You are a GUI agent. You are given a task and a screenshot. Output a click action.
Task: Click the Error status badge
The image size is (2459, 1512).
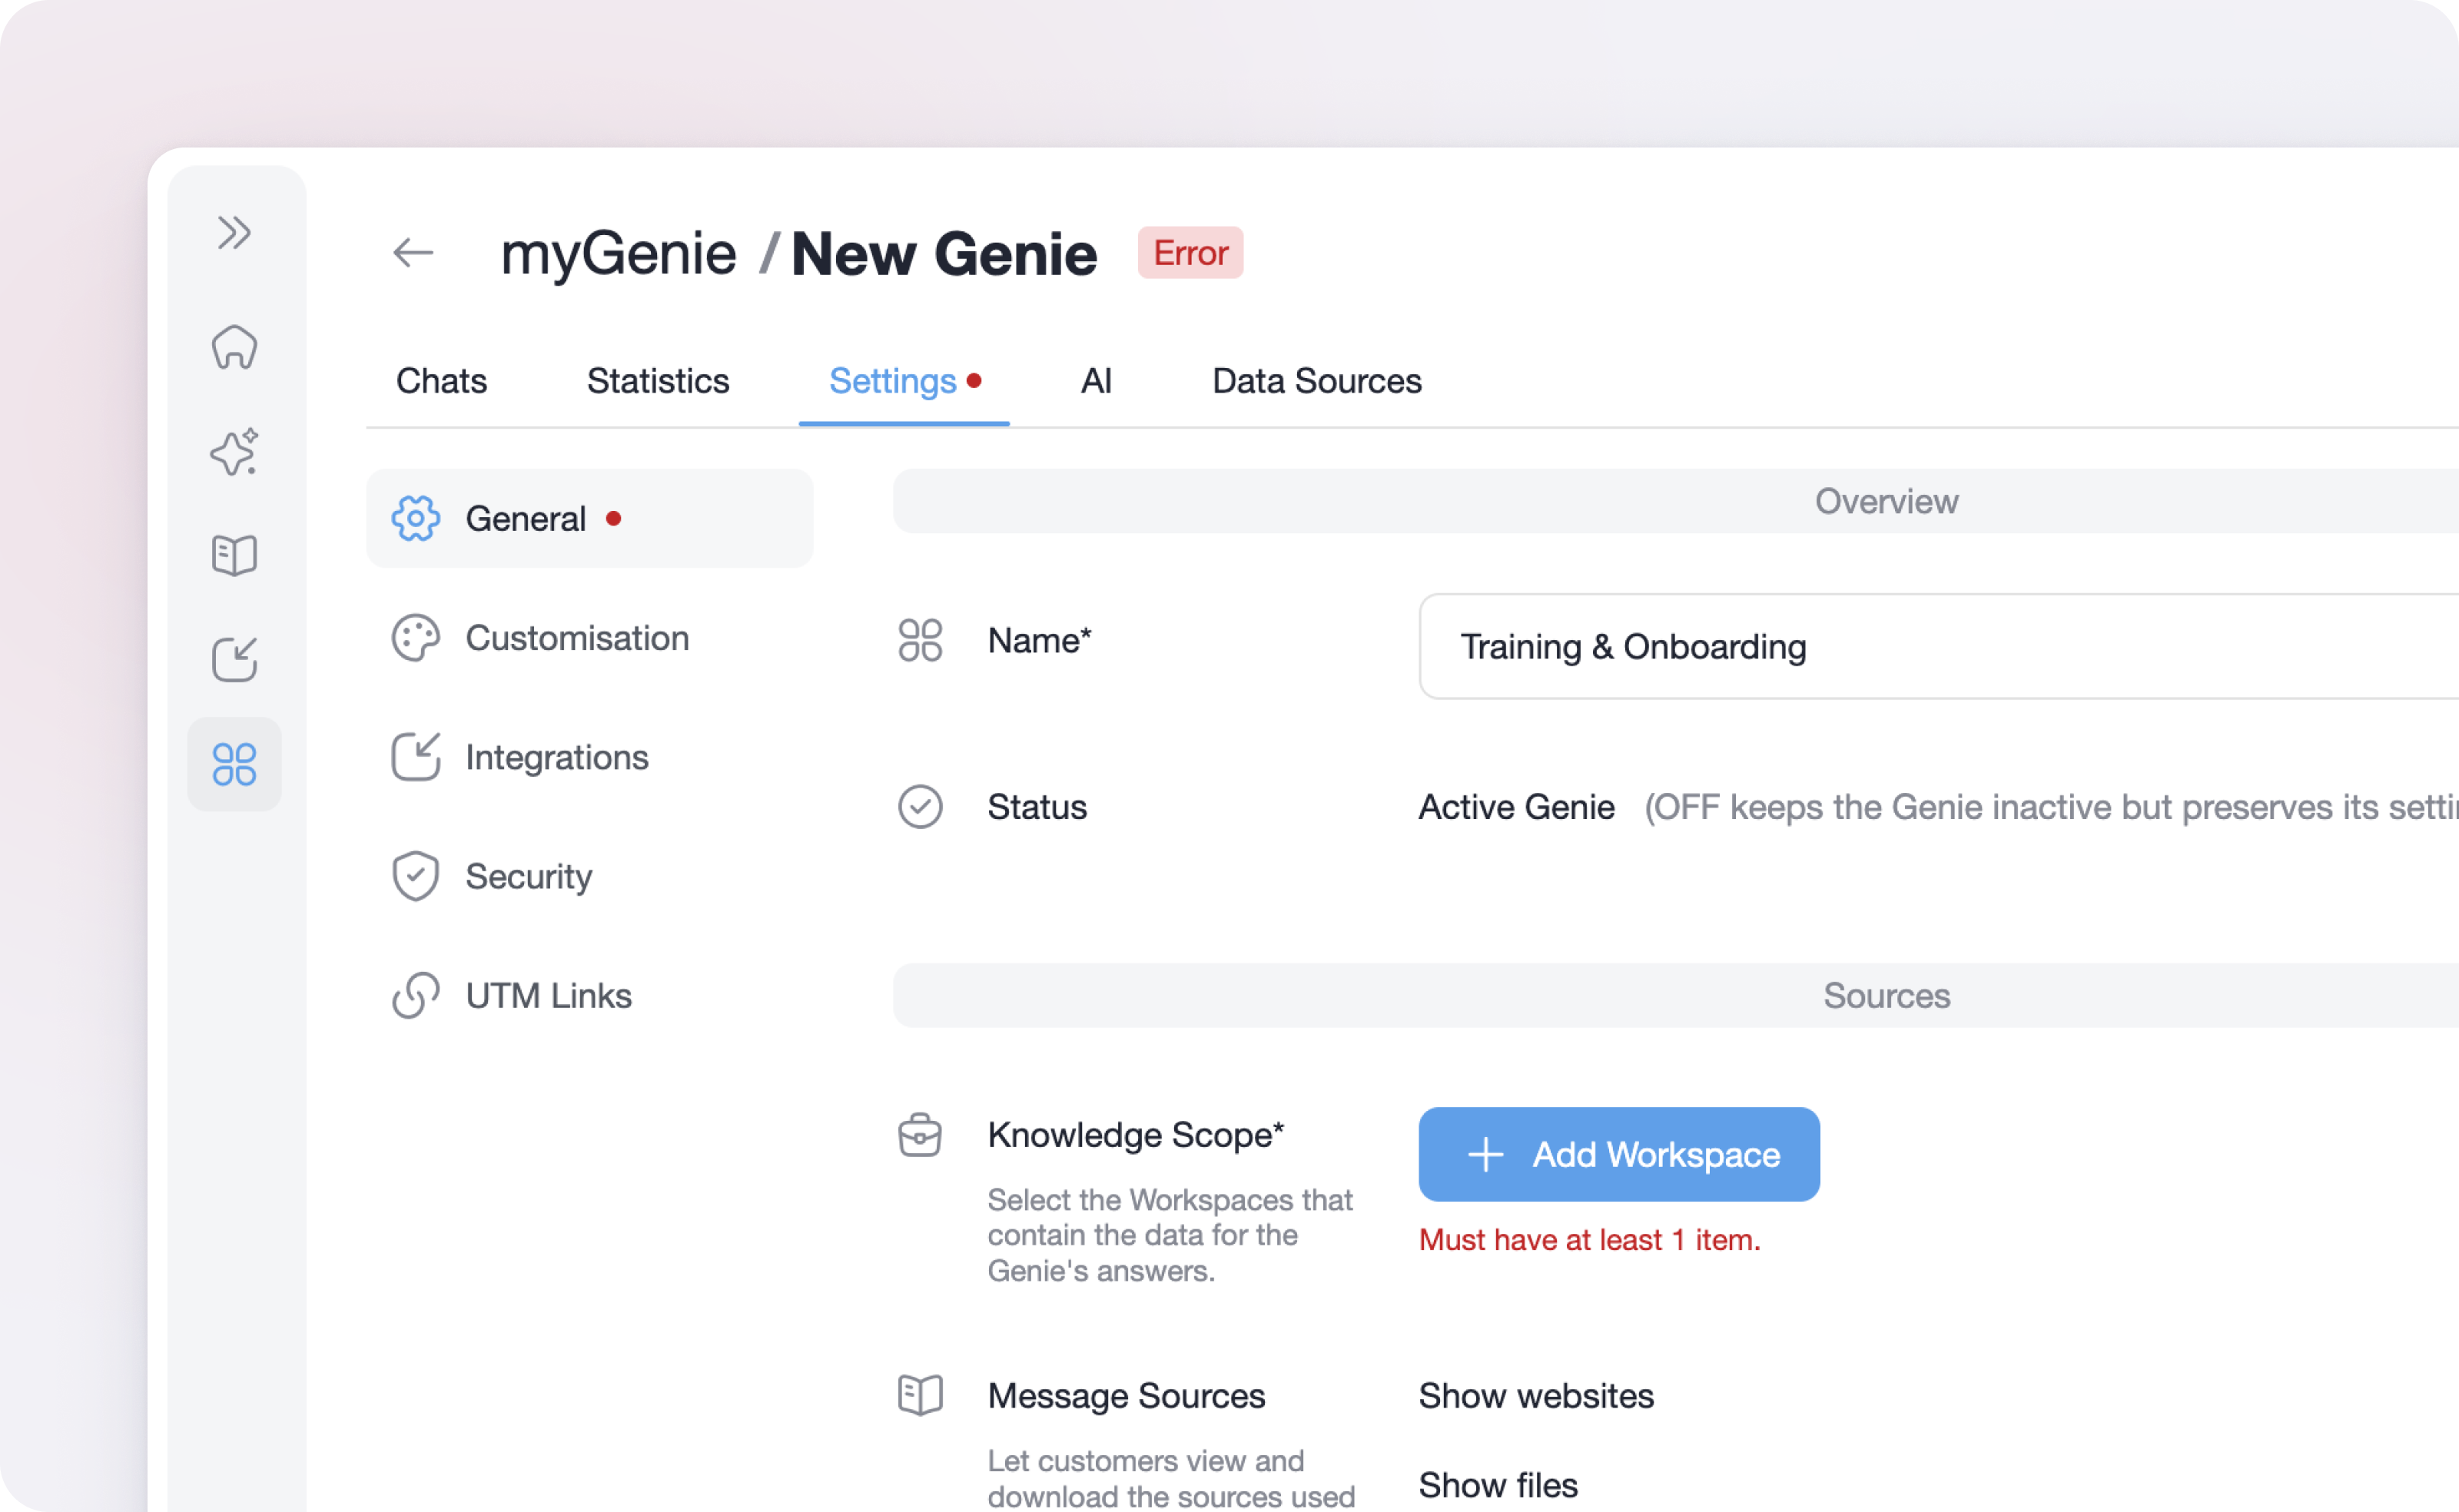[1189, 253]
